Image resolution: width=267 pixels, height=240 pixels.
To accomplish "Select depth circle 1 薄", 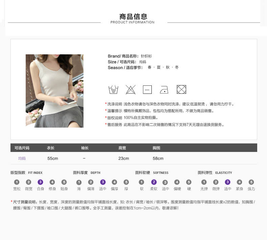I will click(79, 182).
